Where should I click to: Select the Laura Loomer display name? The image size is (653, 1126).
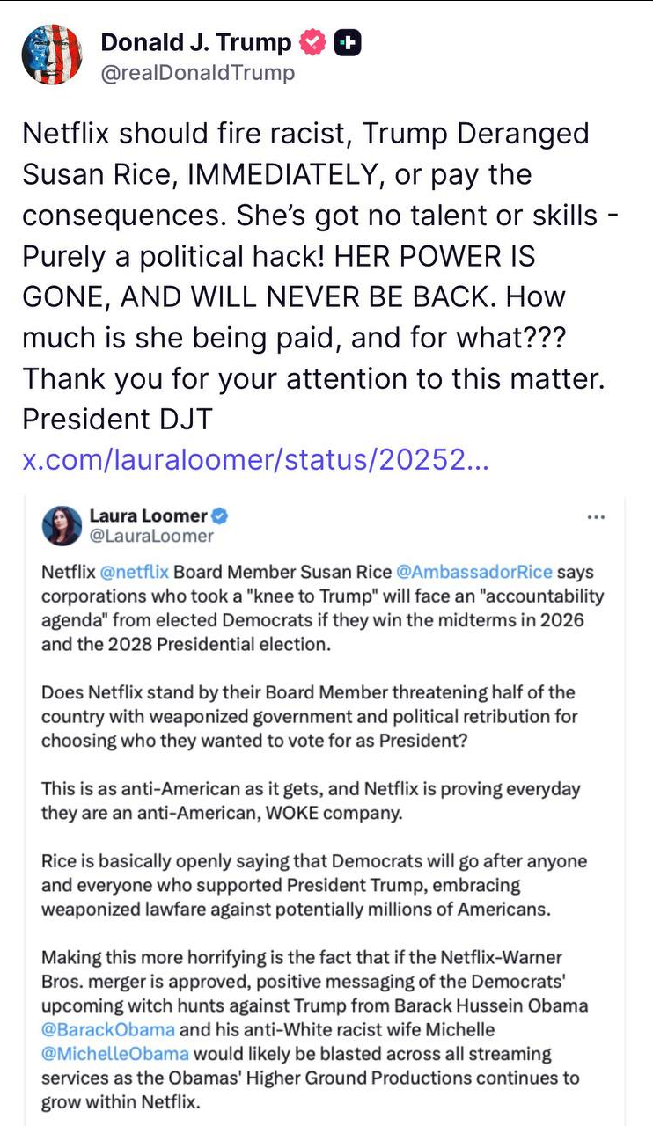click(148, 516)
